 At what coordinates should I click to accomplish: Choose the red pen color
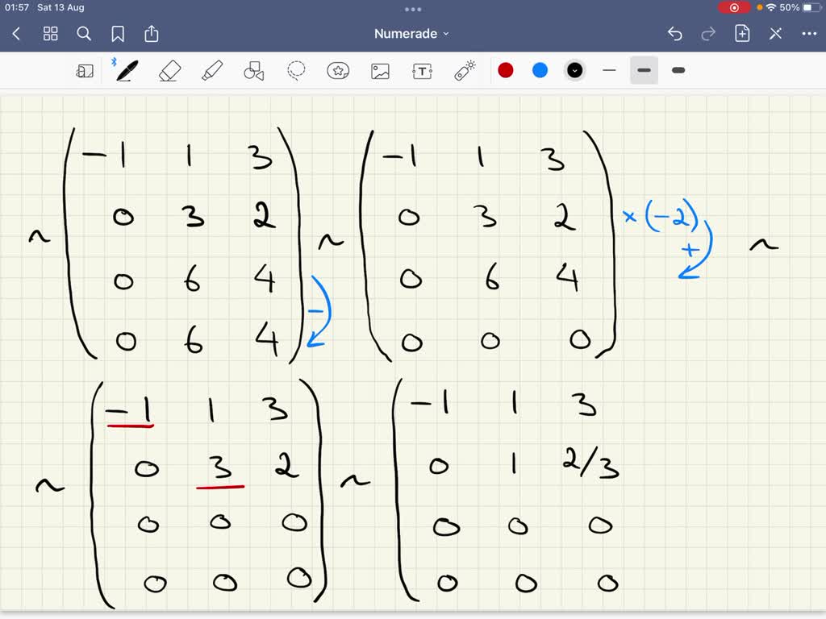click(x=506, y=71)
